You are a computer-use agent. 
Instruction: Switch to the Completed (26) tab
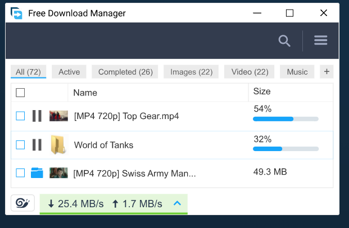pos(125,72)
